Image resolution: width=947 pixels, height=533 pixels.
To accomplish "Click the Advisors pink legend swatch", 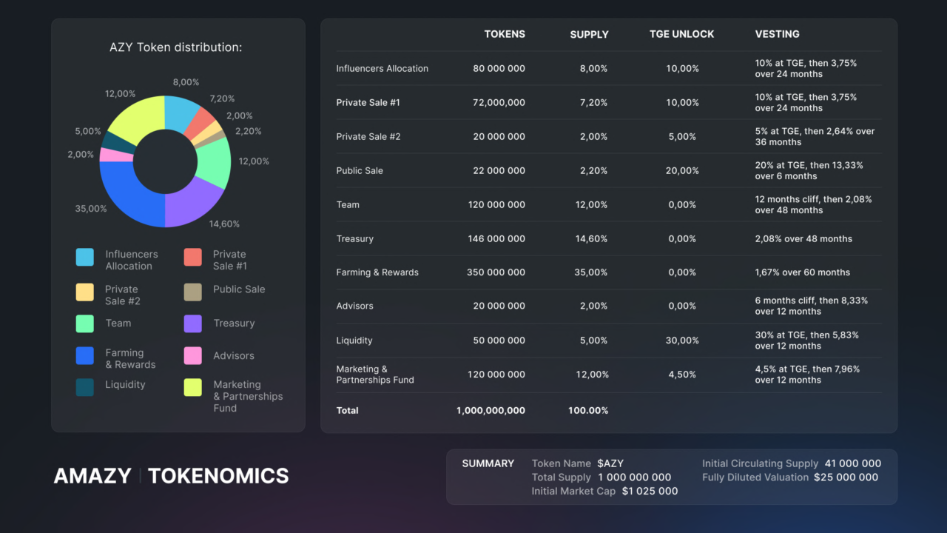I will (193, 356).
